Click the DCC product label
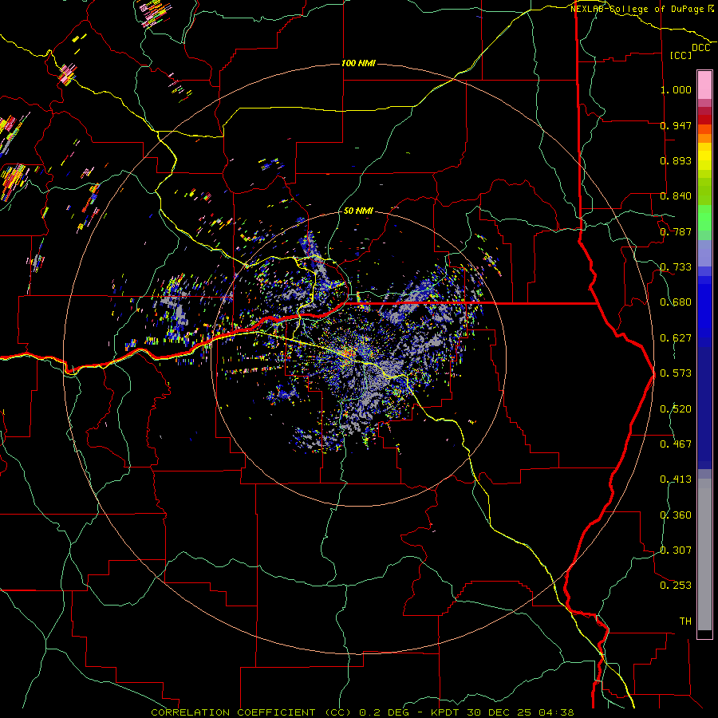The height and width of the screenshot is (718, 718). coord(700,48)
